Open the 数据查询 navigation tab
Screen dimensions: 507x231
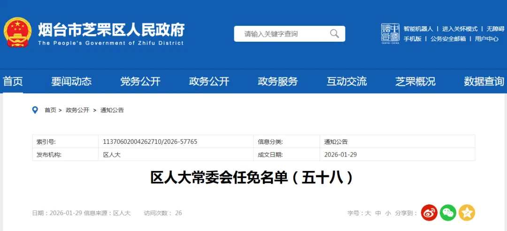[484, 82]
